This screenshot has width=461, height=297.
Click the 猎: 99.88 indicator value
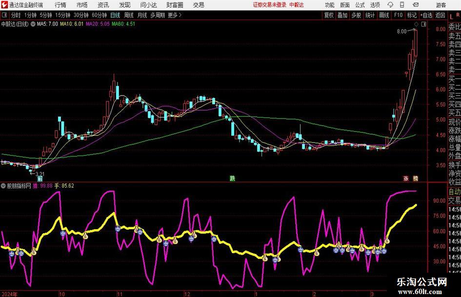click(x=42, y=186)
